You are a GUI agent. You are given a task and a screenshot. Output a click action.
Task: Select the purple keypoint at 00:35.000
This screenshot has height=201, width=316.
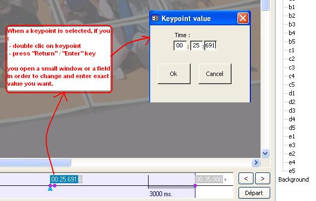[195, 185]
